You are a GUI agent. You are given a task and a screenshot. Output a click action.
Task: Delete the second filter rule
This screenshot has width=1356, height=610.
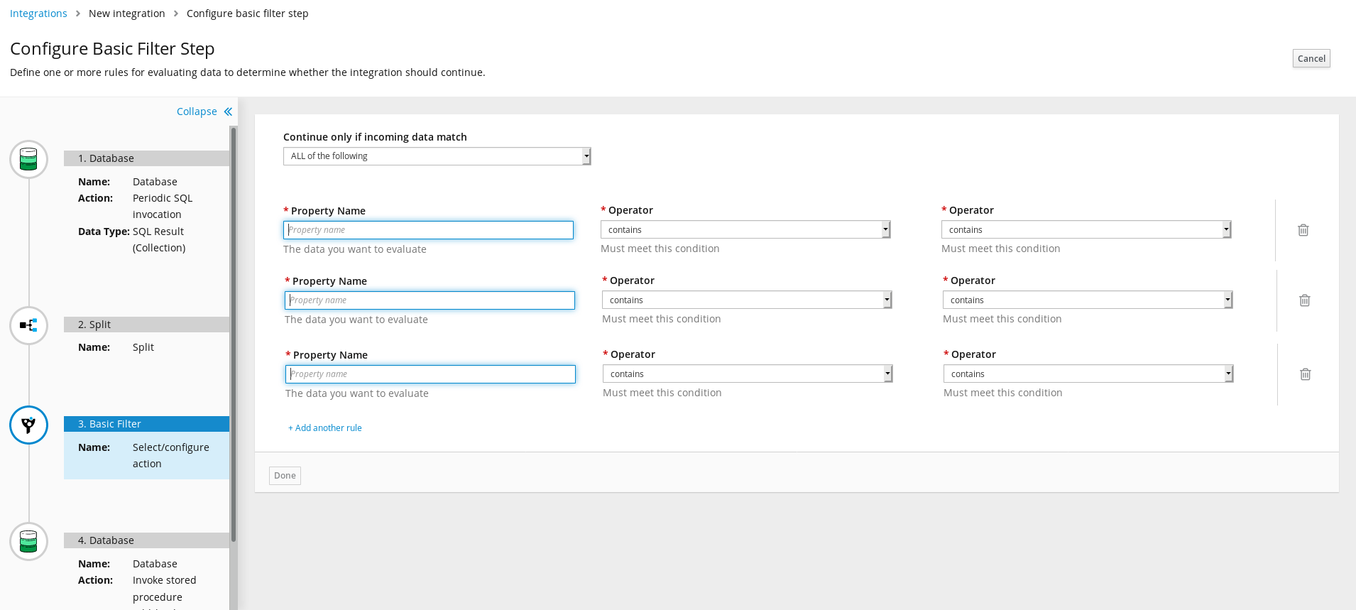tap(1305, 300)
